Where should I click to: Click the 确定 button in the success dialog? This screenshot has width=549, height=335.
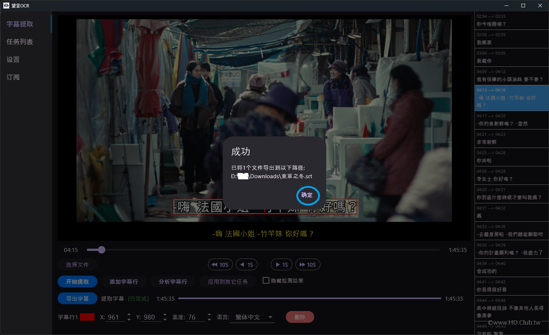point(307,195)
